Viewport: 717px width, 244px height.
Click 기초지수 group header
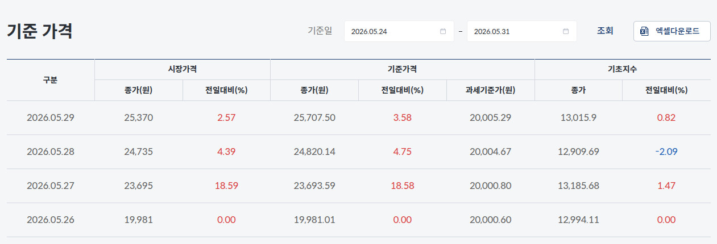[623, 69]
